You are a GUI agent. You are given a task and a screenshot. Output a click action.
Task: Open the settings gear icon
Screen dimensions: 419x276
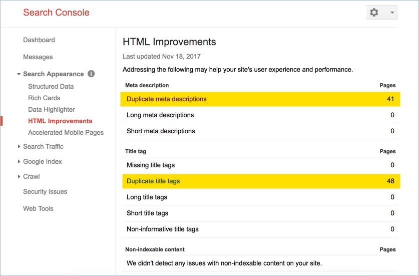[374, 13]
